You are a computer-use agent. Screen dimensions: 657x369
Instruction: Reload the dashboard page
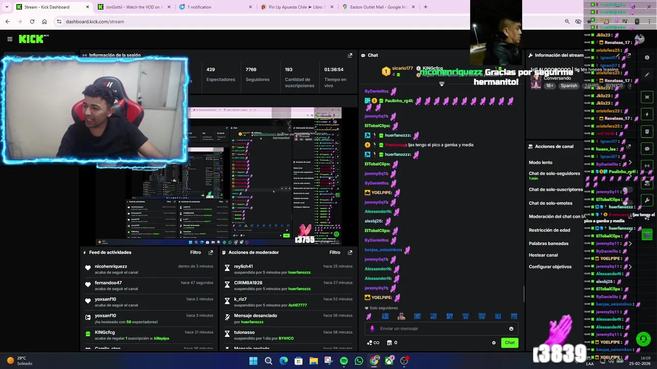click(32, 22)
